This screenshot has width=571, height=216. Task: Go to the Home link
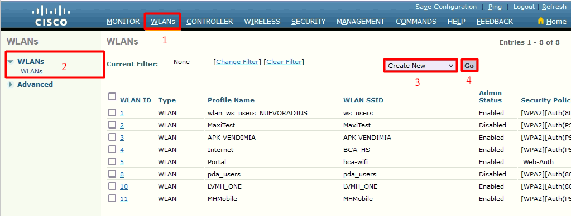click(x=556, y=21)
